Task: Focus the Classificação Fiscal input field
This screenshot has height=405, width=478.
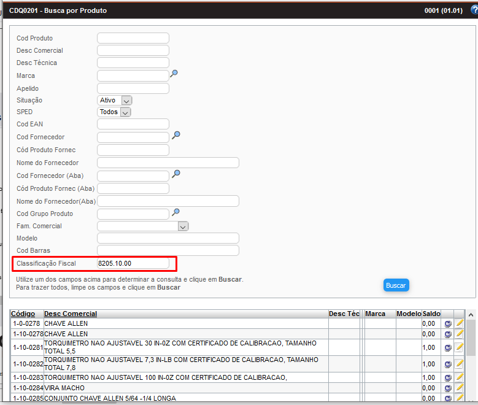Action: 133,263
